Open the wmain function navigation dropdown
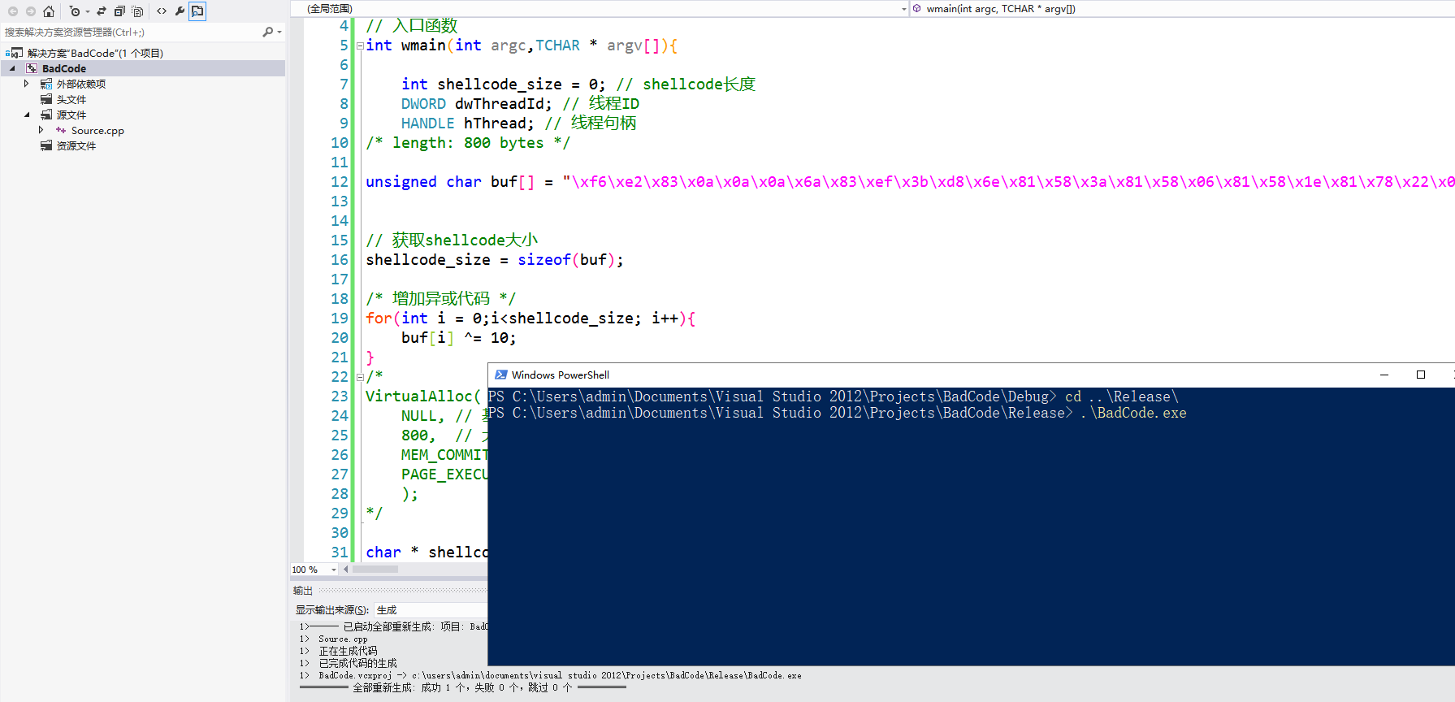 (x=1183, y=9)
